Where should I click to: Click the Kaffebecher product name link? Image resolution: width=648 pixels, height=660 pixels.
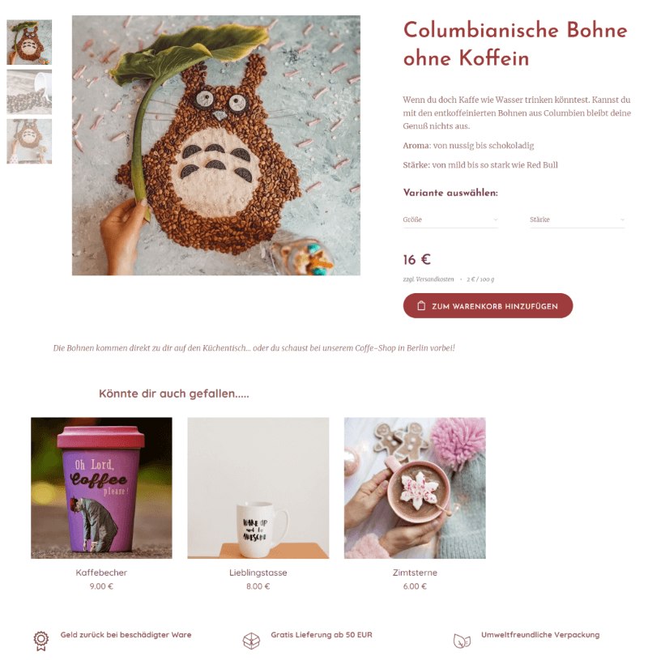(x=101, y=573)
